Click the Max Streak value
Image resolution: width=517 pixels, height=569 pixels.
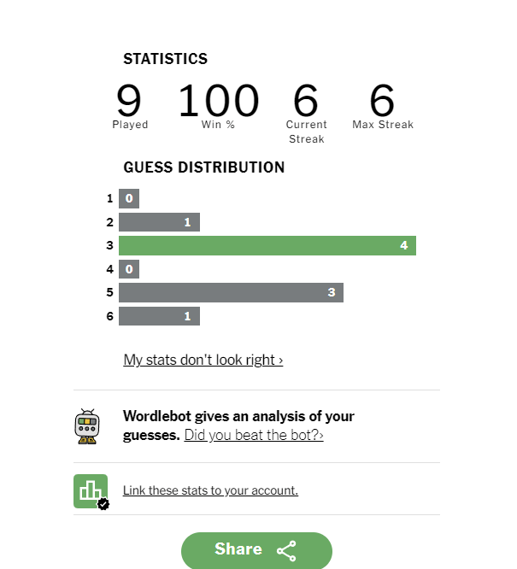[x=382, y=100]
